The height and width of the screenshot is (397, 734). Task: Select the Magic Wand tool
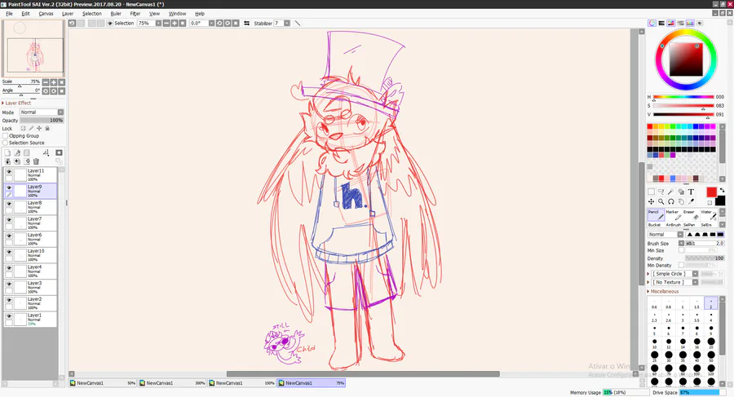point(671,192)
